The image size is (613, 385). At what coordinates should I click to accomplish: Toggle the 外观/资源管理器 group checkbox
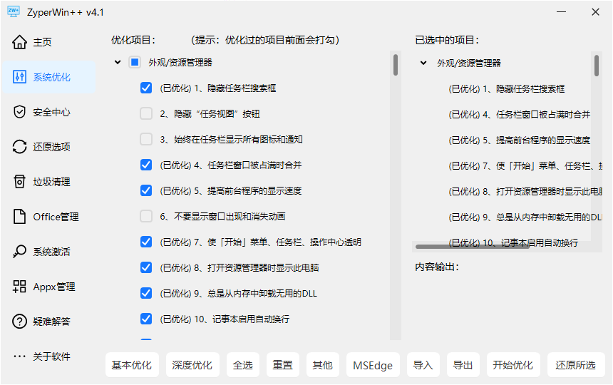(135, 63)
